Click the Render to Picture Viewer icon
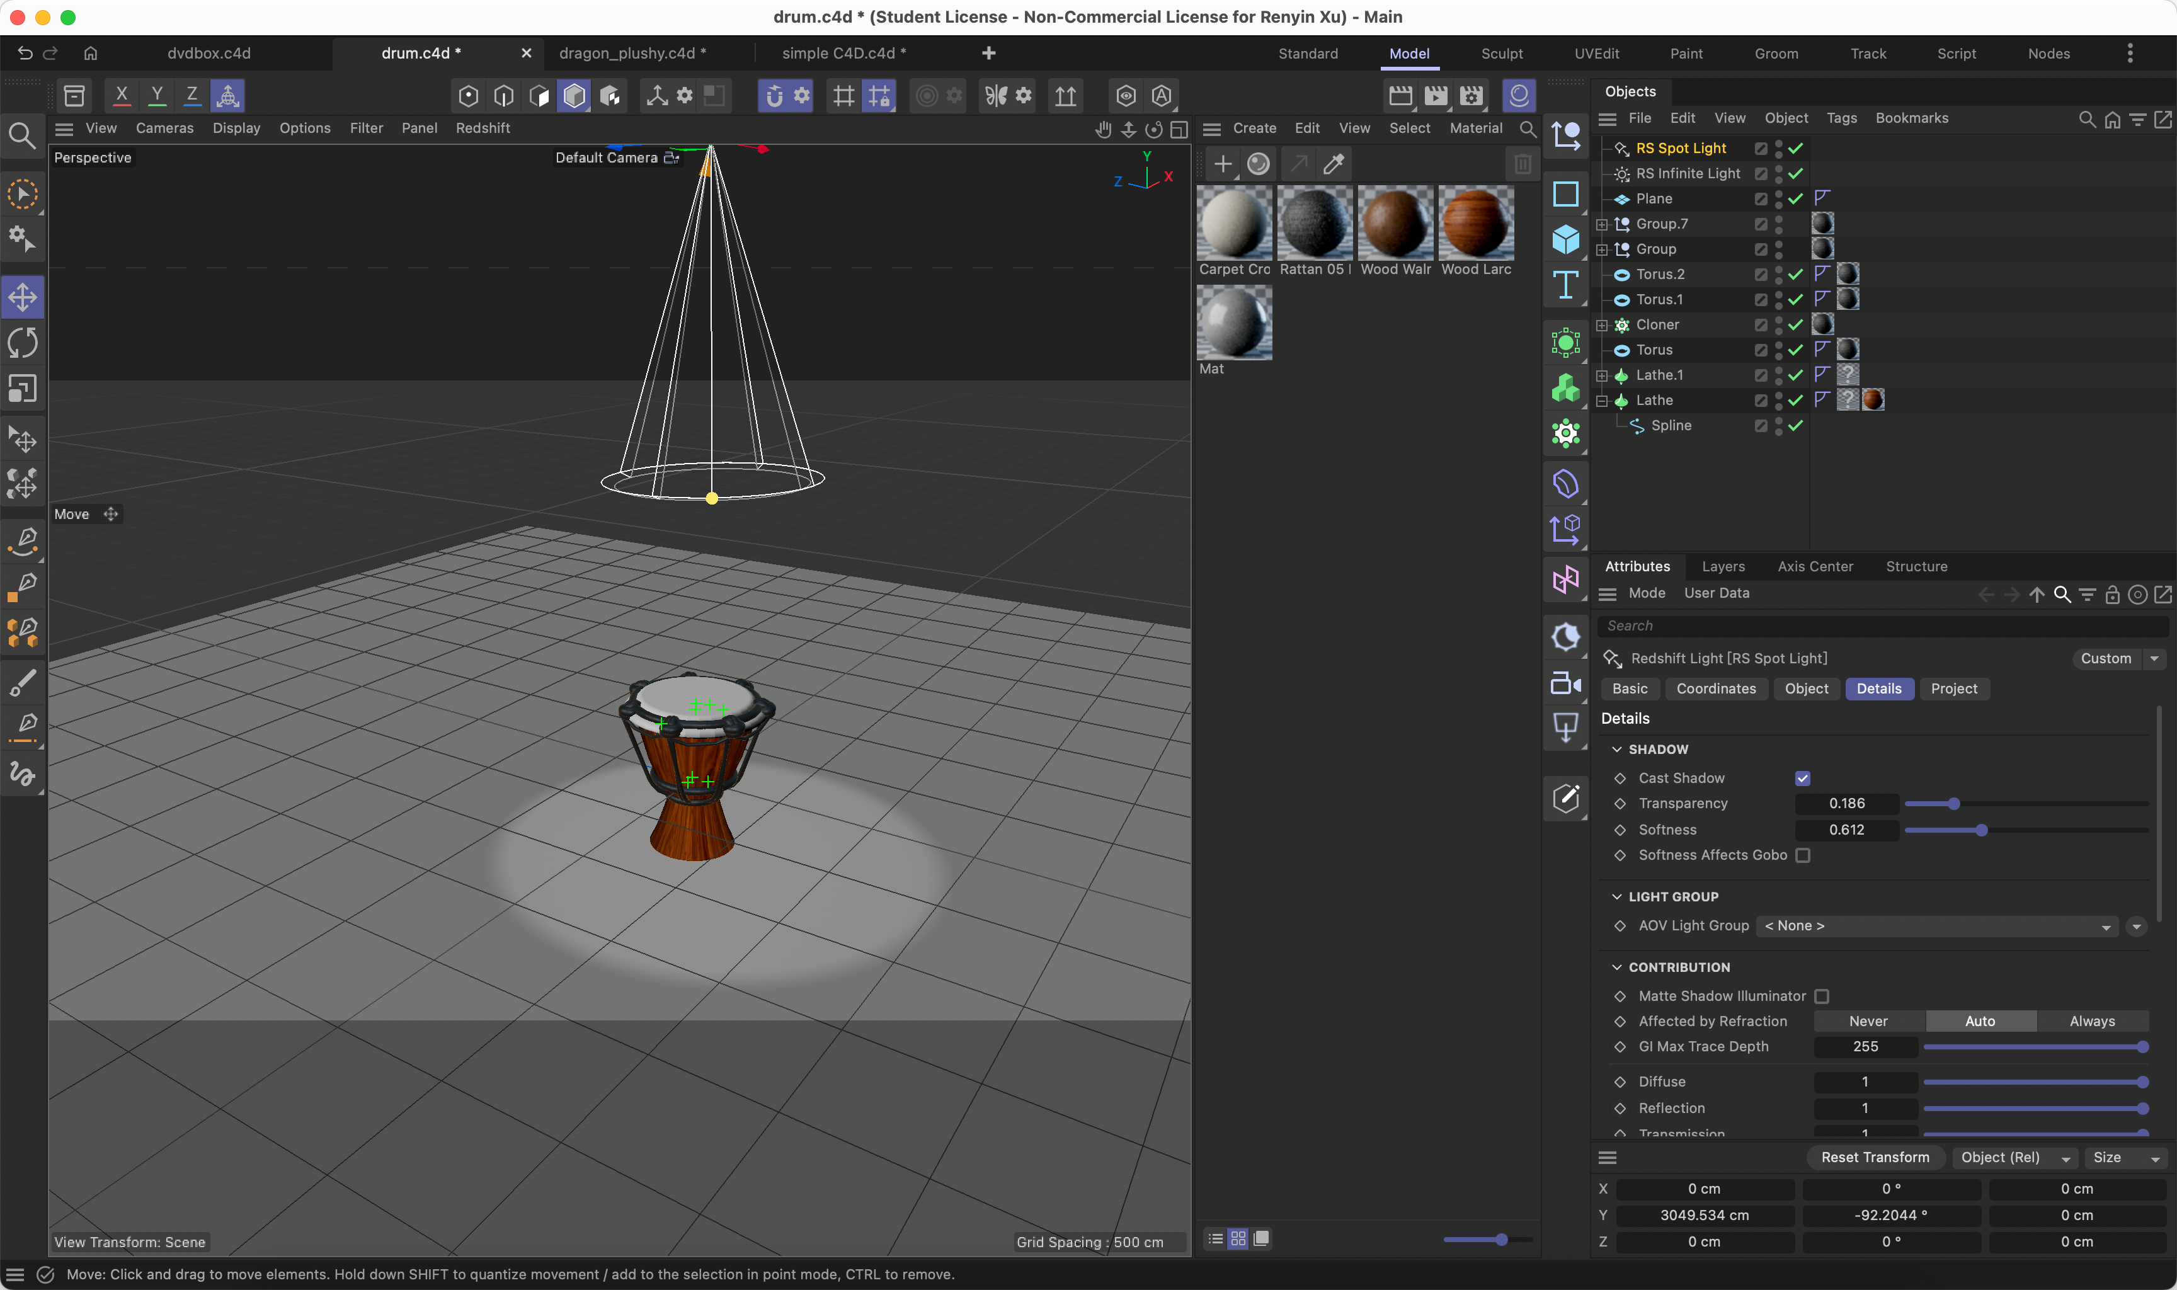 tap(1436, 96)
